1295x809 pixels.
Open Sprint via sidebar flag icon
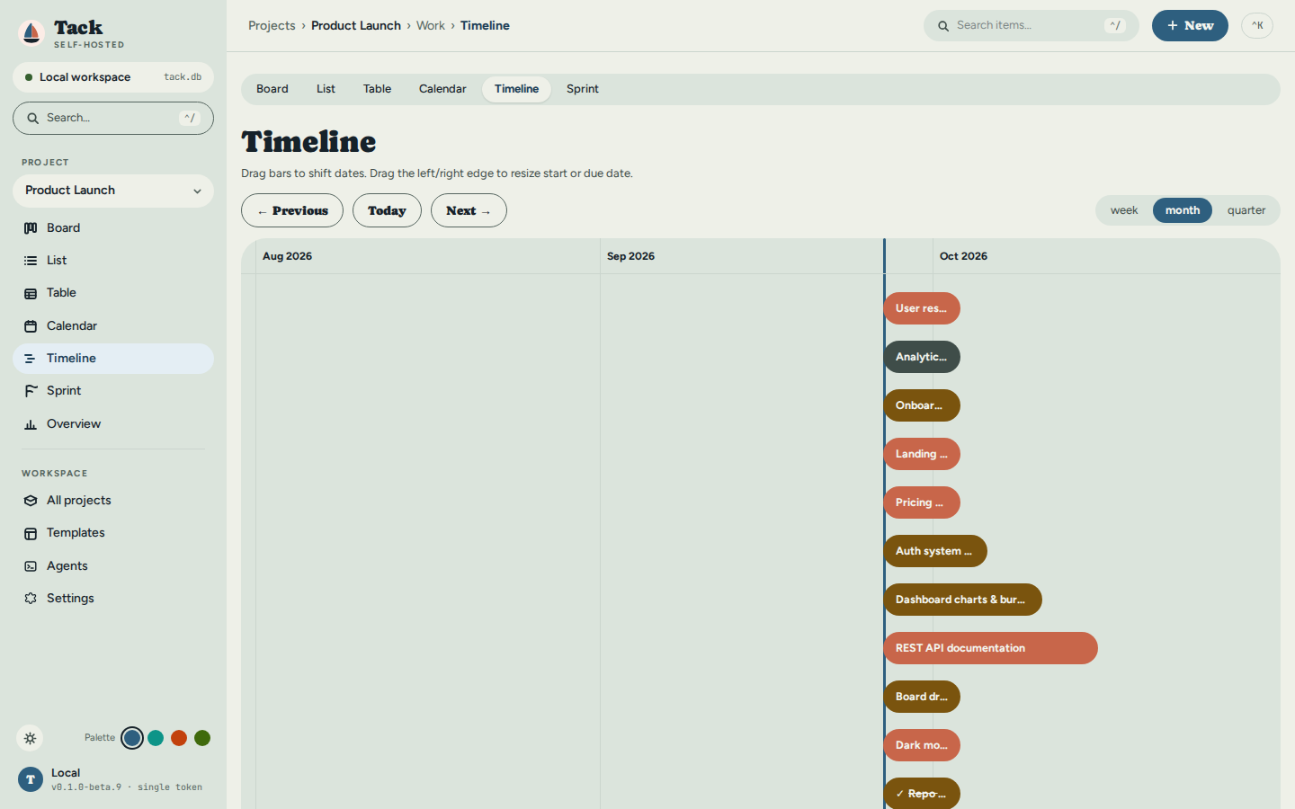tap(31, 391)
